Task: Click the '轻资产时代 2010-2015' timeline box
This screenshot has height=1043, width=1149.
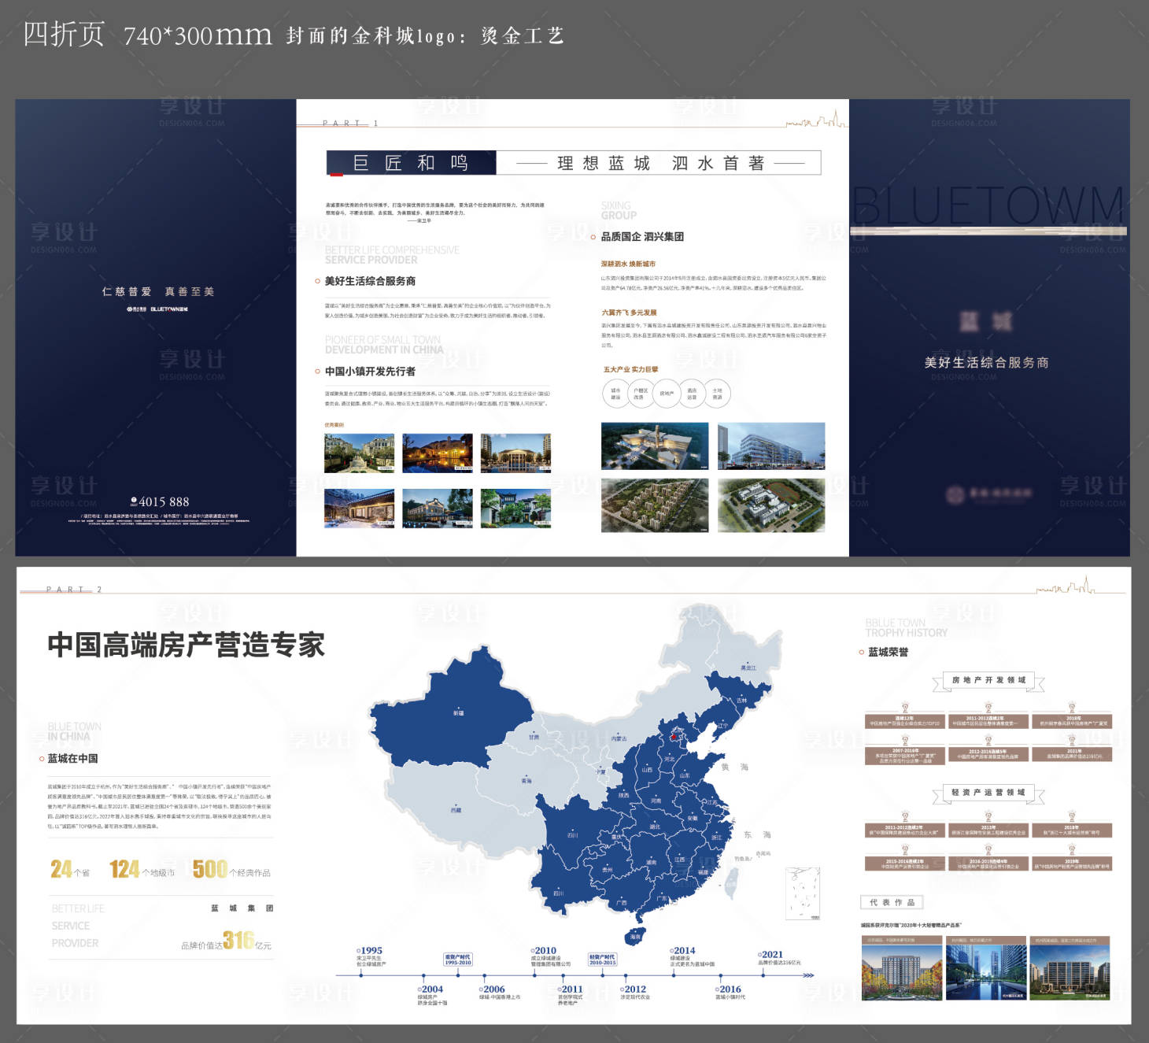Action: (603, 960)
